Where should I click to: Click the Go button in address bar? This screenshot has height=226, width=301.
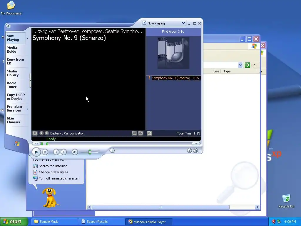click(x=250, y=65)
